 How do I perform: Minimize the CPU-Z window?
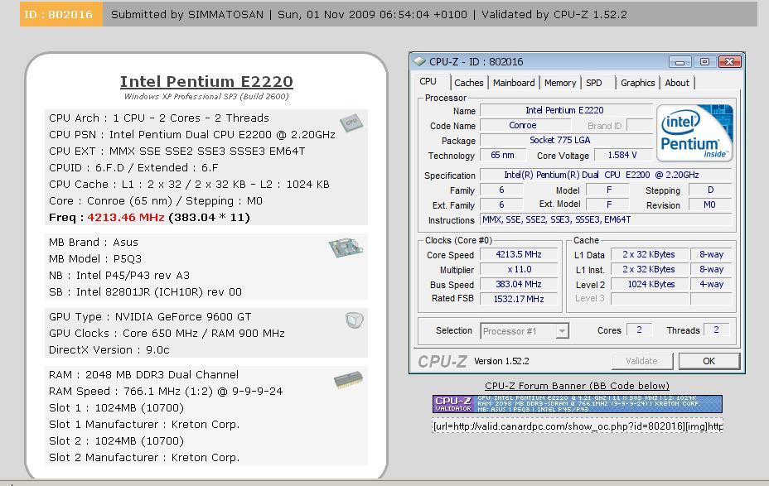(680, 62)
